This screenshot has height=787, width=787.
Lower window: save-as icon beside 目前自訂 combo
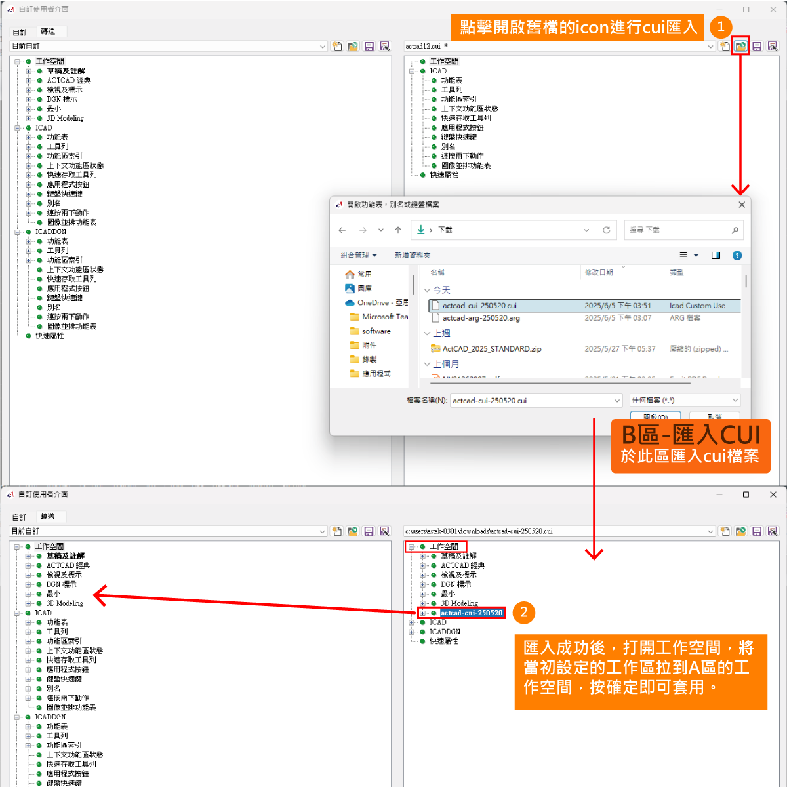pos(384,531)
